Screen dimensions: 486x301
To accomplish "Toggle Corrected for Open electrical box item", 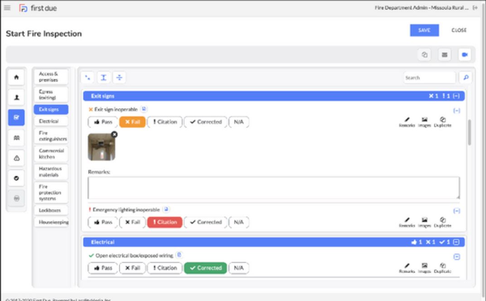I will click(206, 268).
